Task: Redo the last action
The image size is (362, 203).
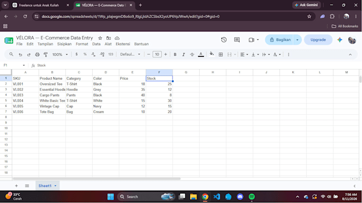Action: (29, 55)
